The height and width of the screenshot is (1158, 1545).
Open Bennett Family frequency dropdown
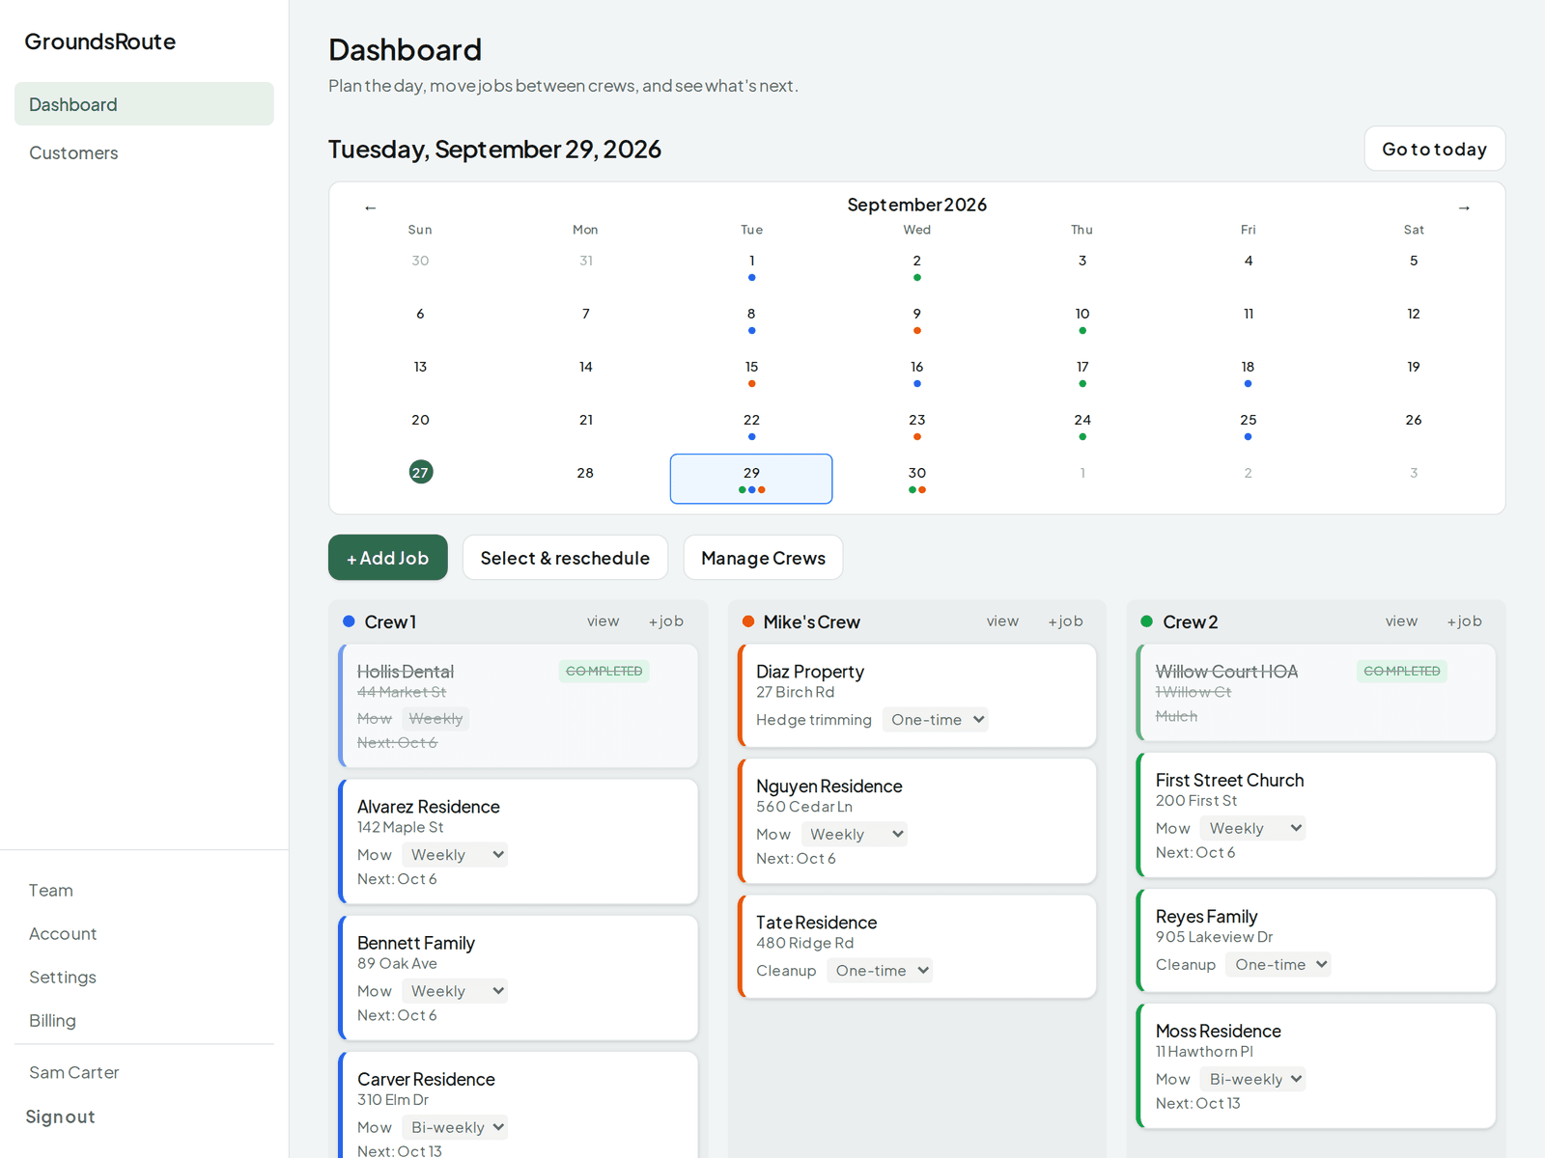(x=455, y=991)
